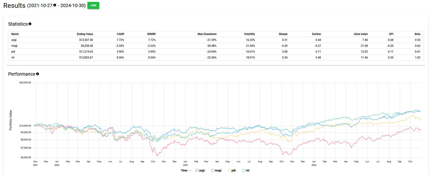
Task: Click ending value $12,803.67
Action: pos(86,58)
